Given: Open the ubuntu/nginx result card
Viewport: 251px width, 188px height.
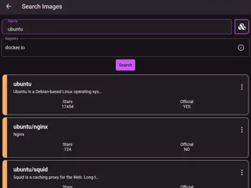Looking at the screenshot, I should 125,138.
